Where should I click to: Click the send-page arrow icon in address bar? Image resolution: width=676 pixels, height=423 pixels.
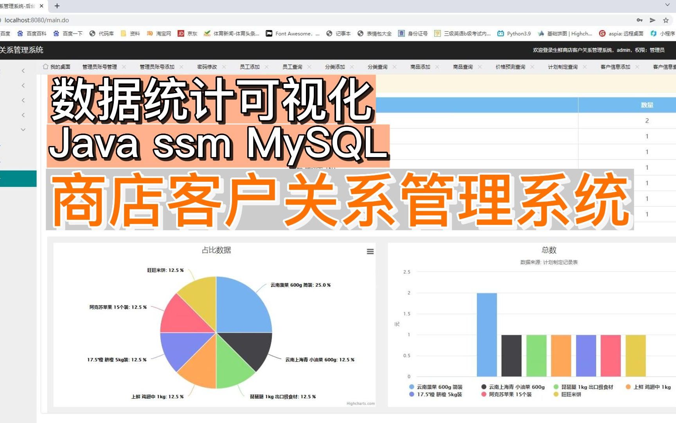[653, 20]
